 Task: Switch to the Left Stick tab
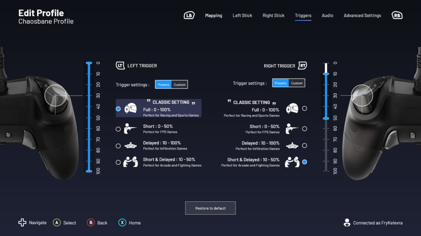pyautogui.click(x=242, y=15)
